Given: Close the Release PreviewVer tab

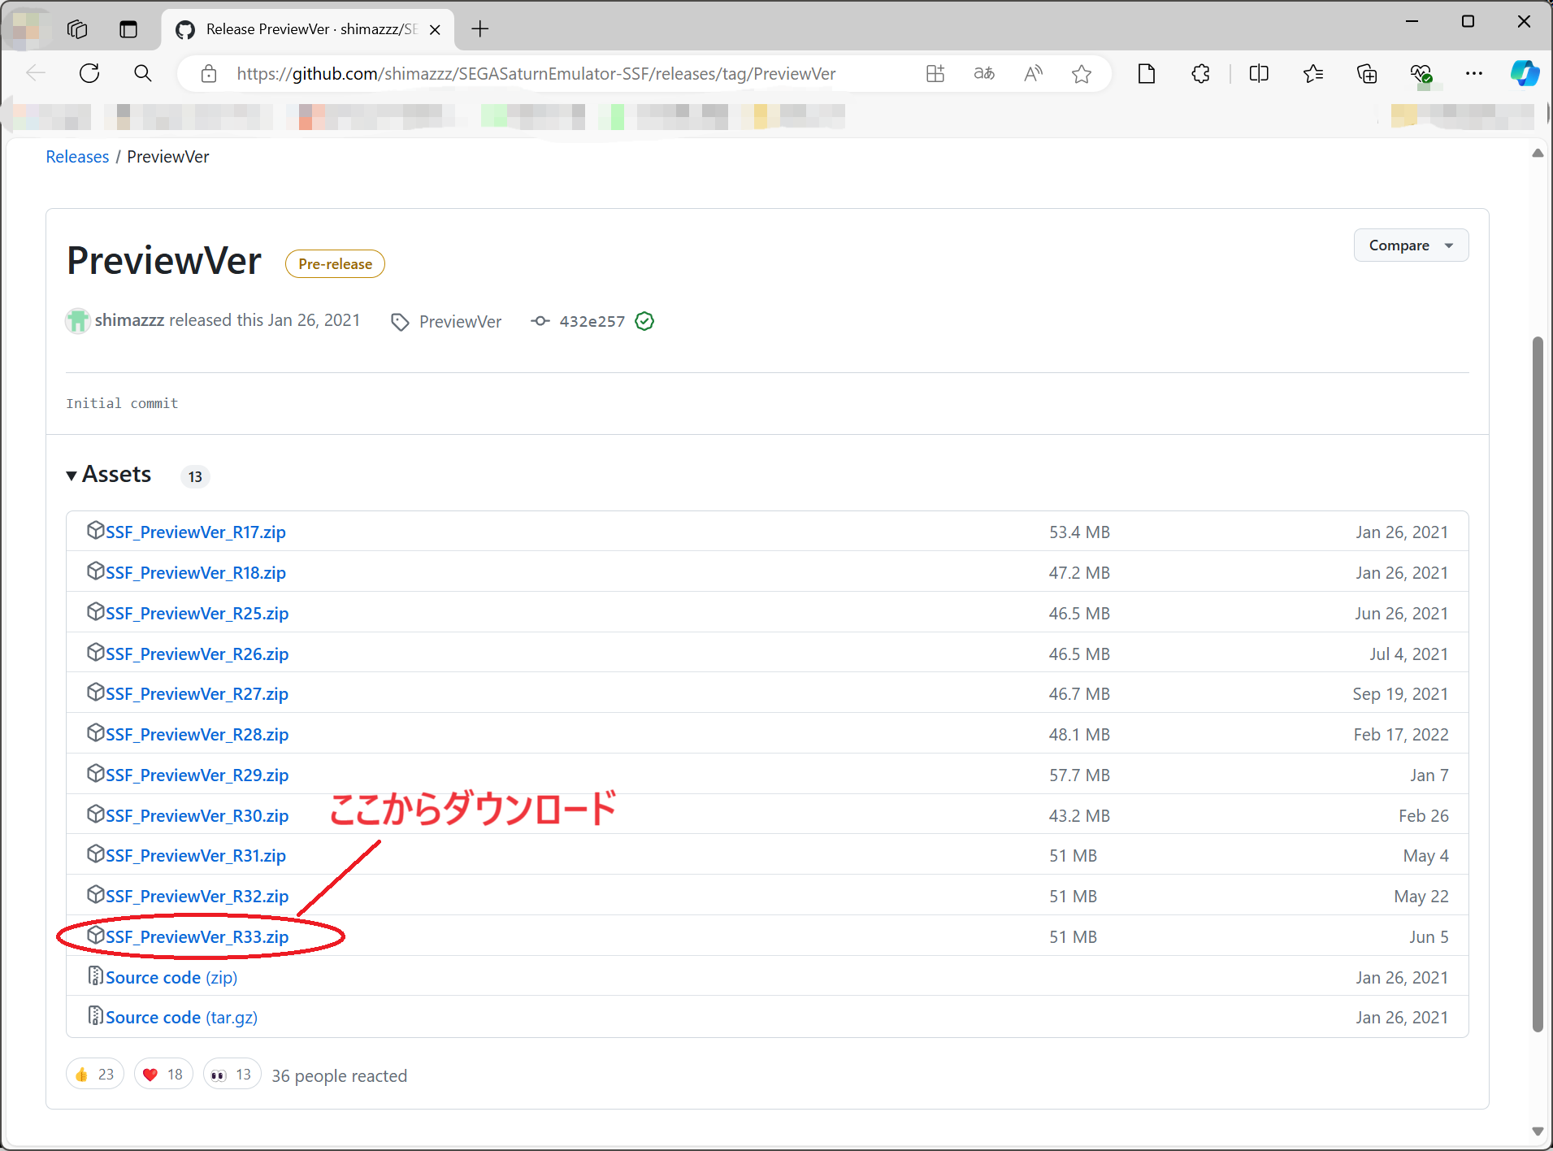Looking at the screenshot, I should (435, 29).
